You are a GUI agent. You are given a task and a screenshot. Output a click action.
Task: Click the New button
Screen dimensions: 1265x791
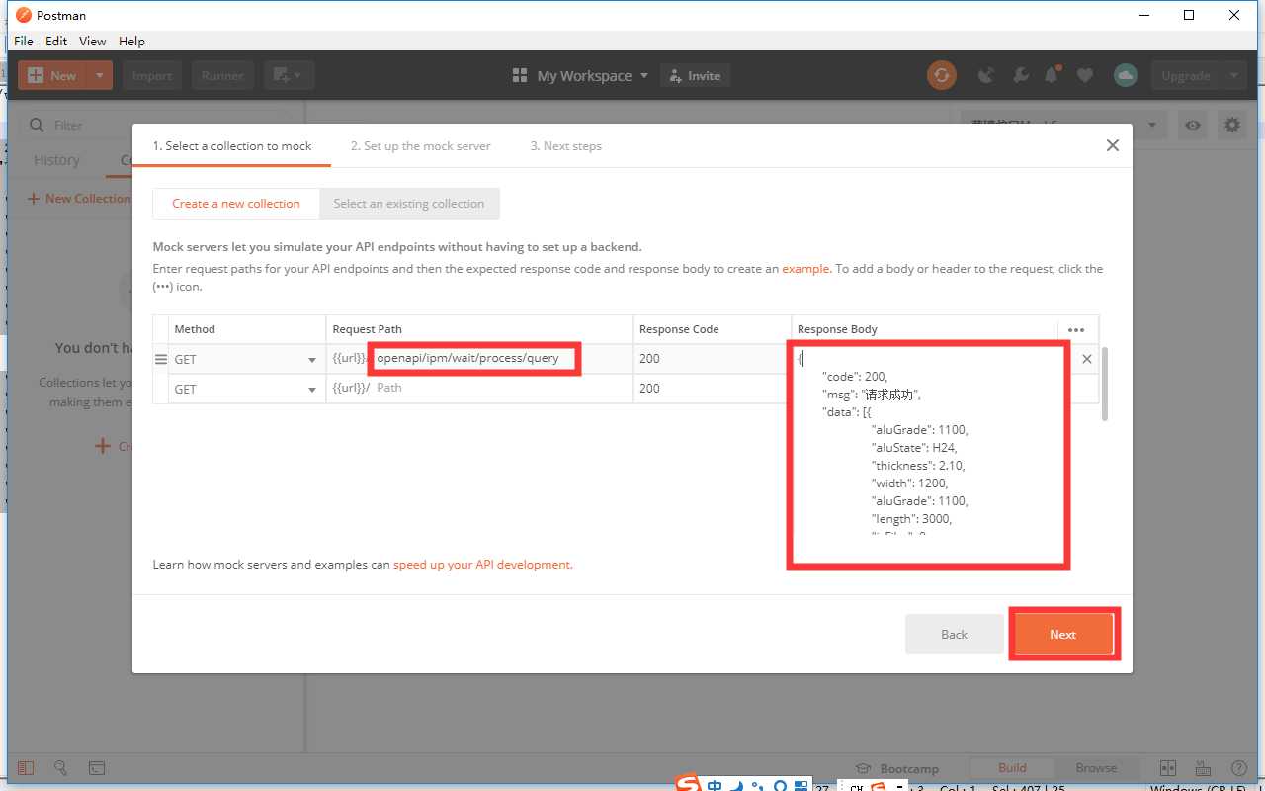[52, 75]
